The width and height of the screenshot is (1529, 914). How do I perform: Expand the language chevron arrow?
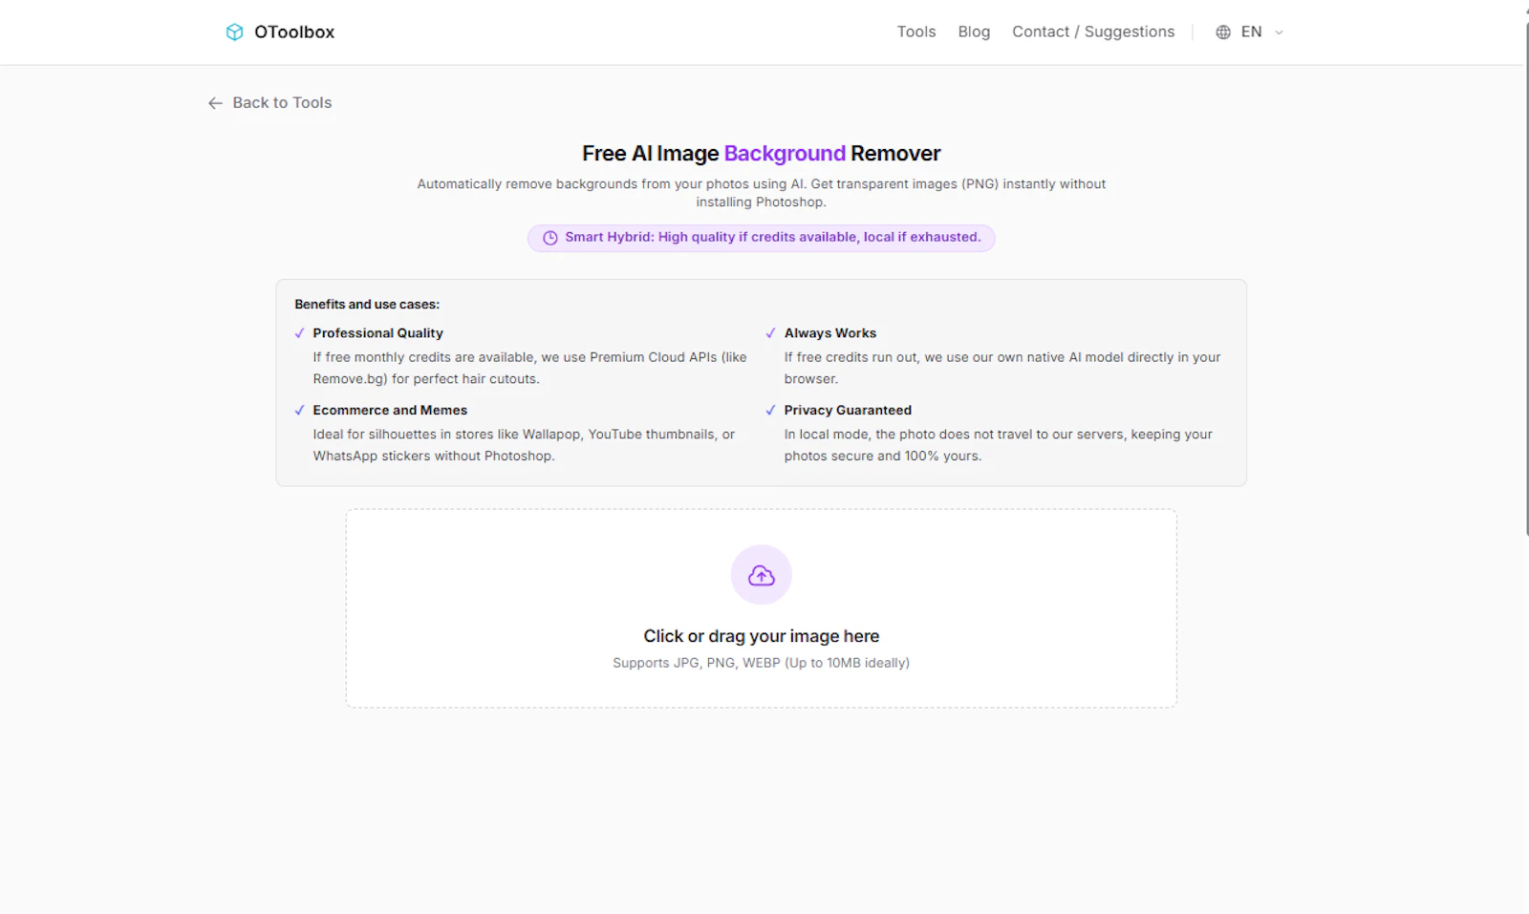coord(1279,32)
